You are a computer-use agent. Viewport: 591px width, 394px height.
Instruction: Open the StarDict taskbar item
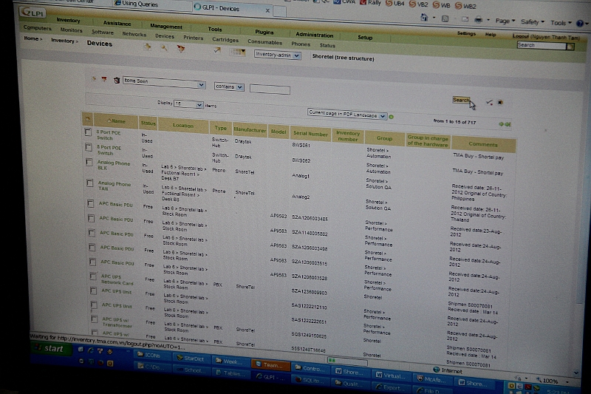191,358
